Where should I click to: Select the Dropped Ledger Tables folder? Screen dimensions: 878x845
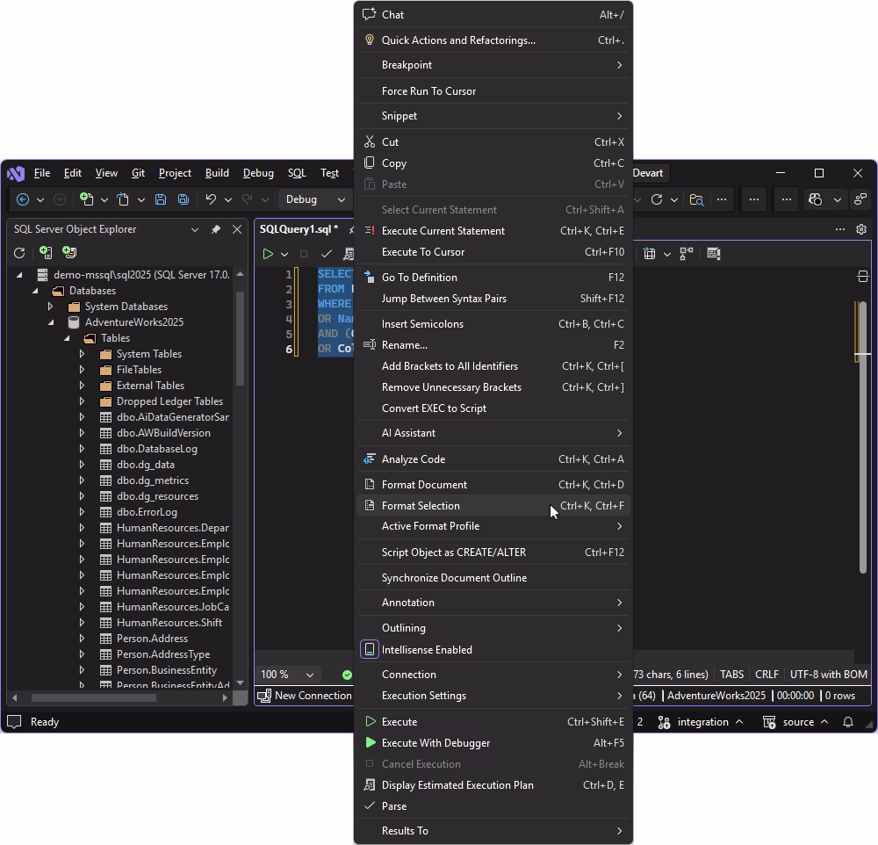(x=169, y=401)
